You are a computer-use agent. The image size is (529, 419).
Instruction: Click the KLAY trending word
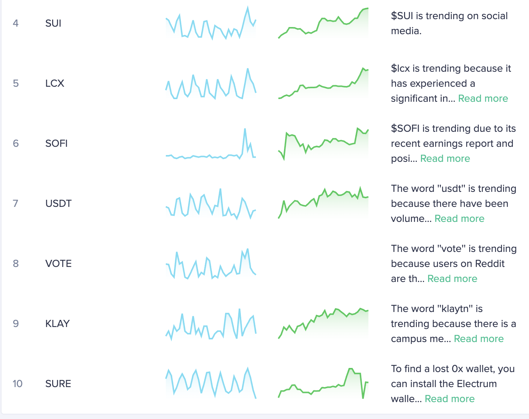click(57, 324)
